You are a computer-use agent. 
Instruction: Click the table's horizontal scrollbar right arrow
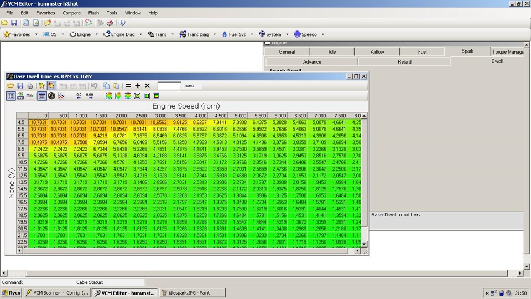(x=357, y=251)
